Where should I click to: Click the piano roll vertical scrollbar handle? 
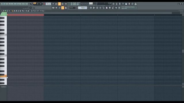tap(183, 51)
